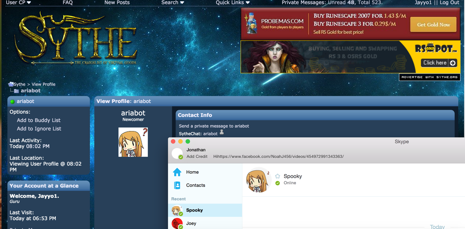
Task: Click Spooky's Online status icon
Action: point(278,183)
